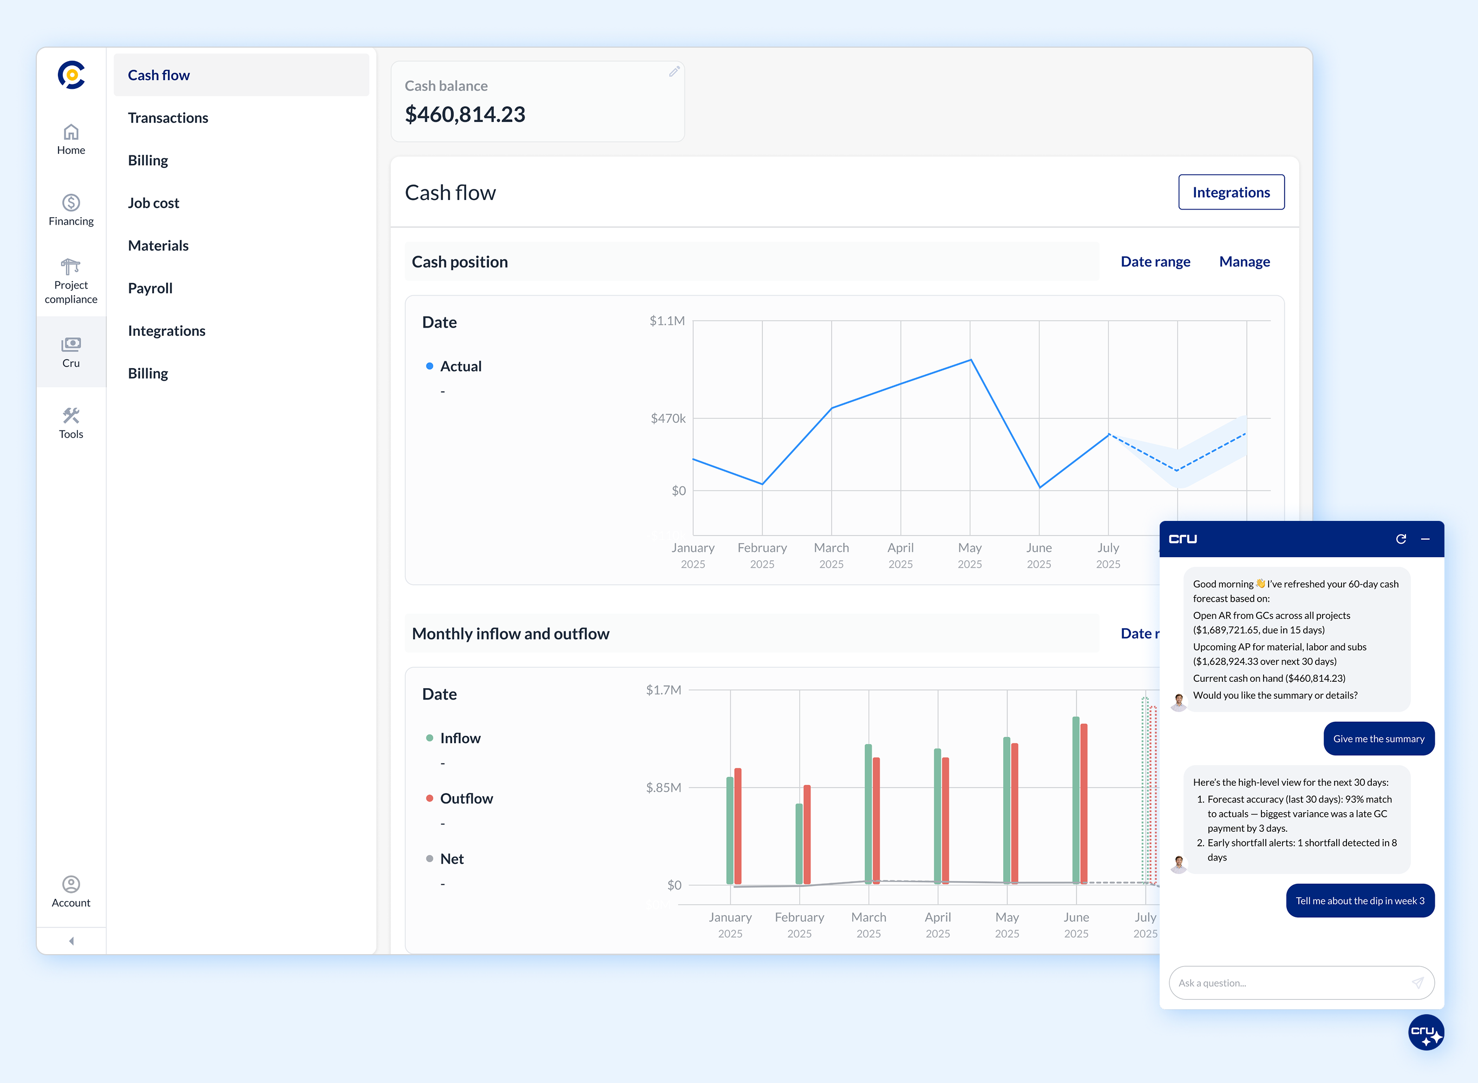Toggle the Outflow series legend item
The width and height of the screenshot is (1478, 1083).
[466, 799]
